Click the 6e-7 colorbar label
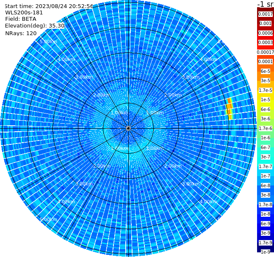Screen dimensions: 274x257 pyautogui.click(x=266, y=147)
